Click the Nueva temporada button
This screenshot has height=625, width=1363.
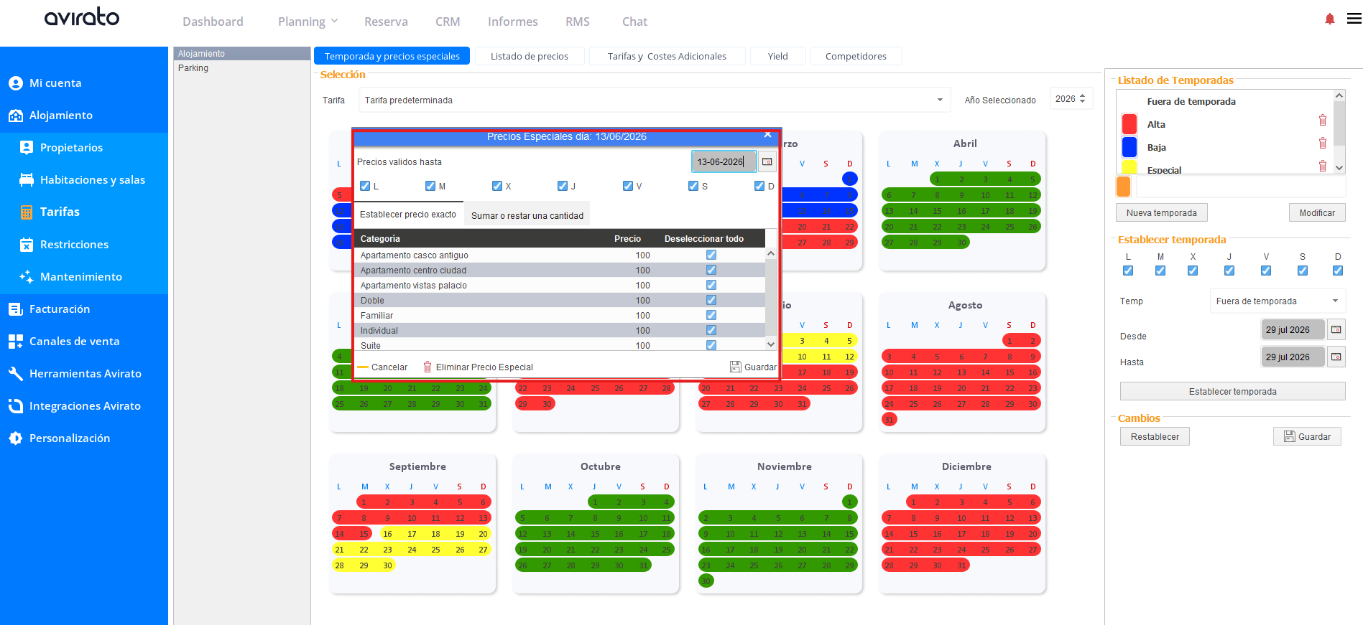tap(1161, 212)
